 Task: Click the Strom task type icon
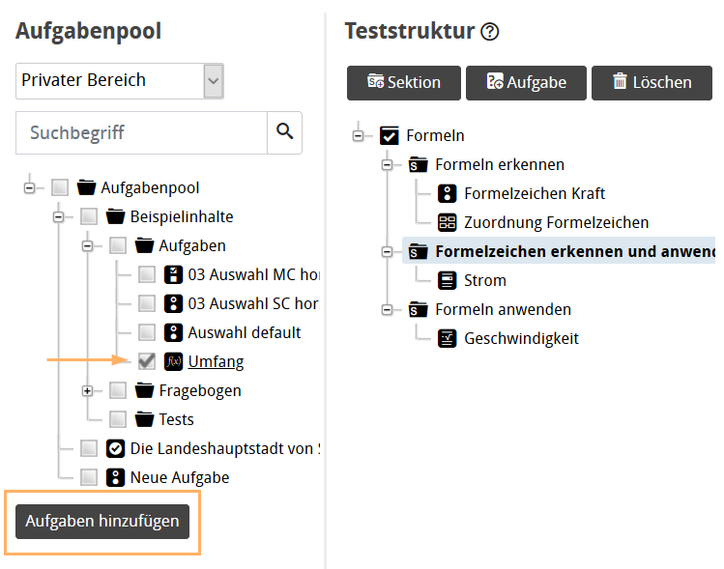coord(447,281)
